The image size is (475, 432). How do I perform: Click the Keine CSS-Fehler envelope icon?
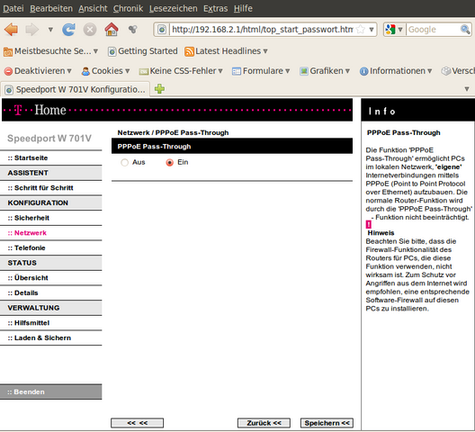pyautogui.click(x=143, y=71)
